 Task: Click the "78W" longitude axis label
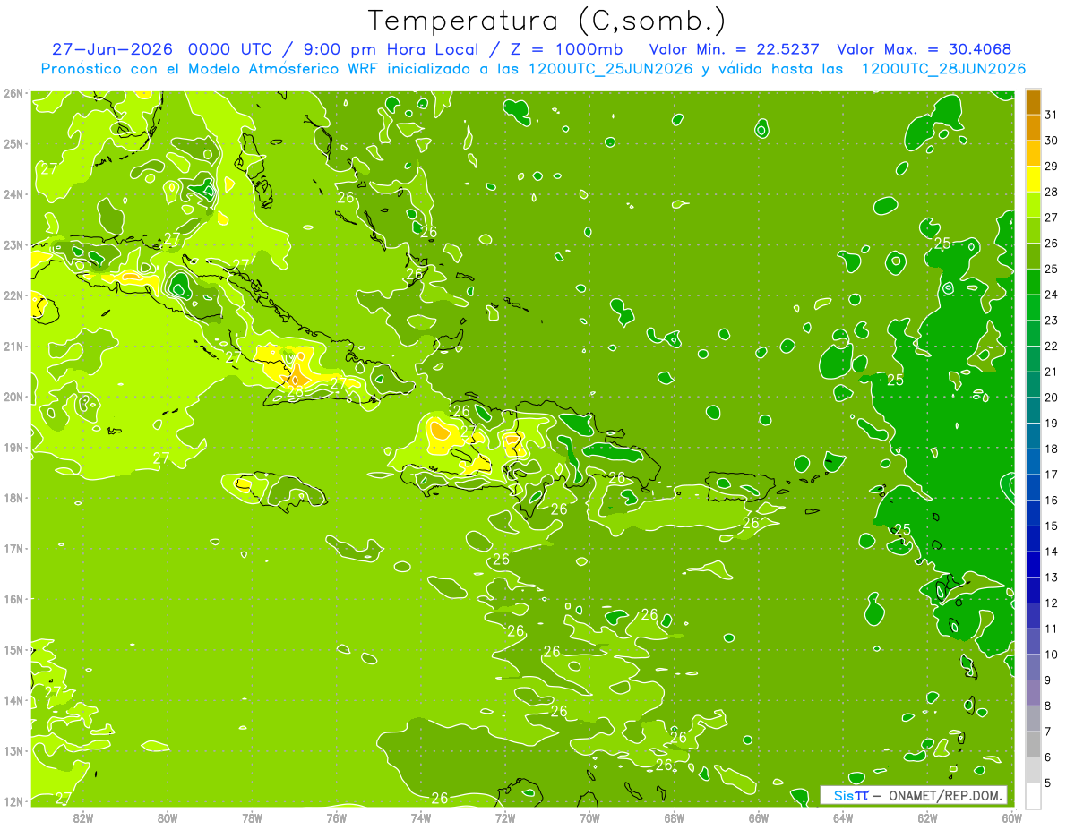pyautogui.click(x=253, y=817)
